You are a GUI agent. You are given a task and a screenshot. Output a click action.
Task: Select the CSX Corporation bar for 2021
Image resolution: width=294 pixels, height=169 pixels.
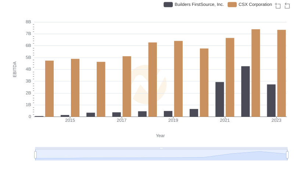(230, 77)
